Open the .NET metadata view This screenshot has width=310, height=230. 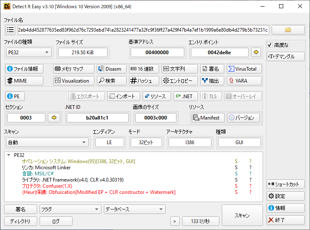point(186,96)
